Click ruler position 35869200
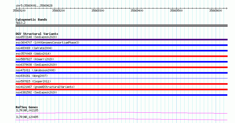This screenshot has height=123, width=235. pos(58,11)
